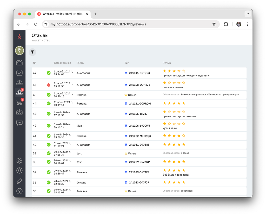The image size is (266, 215).
Task: Click the Отзывы page heading
Action: (40, 35)
